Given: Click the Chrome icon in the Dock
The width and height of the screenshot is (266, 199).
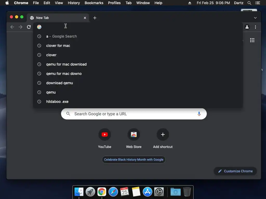Looking at the screenshot, I should pyautogui.click(x=102, y=192).
